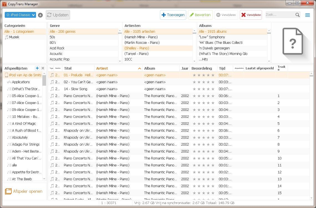Rate 14 - Slow Song three stars

203,89
